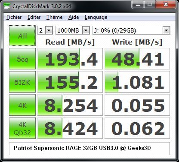Start the Seq benchmark test
The image size is (179, 162).
coord(22,59)
